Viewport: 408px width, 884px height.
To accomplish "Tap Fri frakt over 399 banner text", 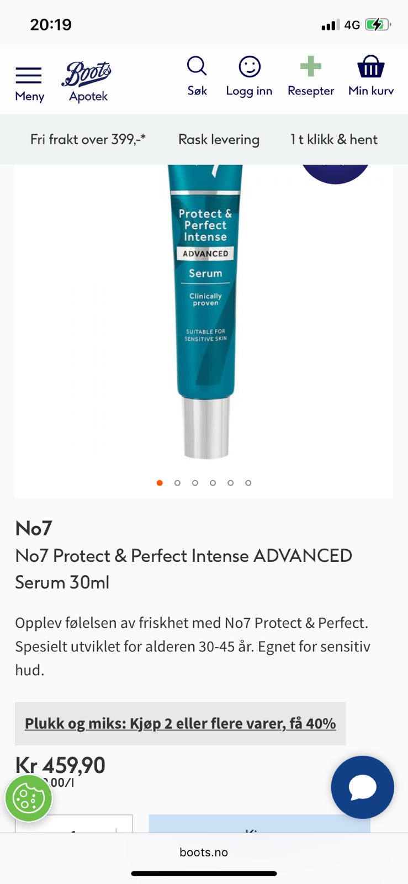I will [88, 139].
